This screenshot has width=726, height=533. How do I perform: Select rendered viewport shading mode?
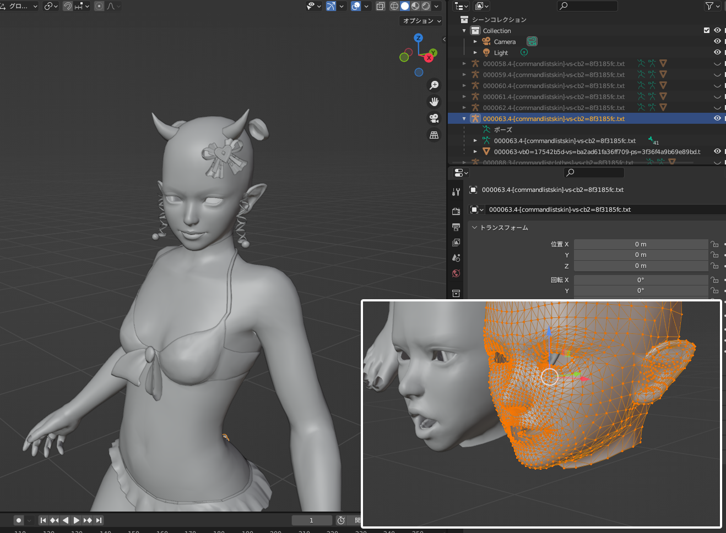click(426, 6)
